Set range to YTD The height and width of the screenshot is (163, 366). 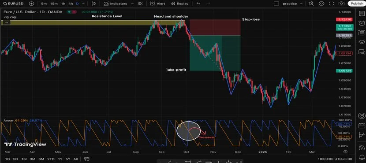click(51, 159)
